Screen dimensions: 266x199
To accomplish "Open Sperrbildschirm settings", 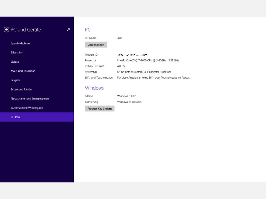I will coord(20,43).
